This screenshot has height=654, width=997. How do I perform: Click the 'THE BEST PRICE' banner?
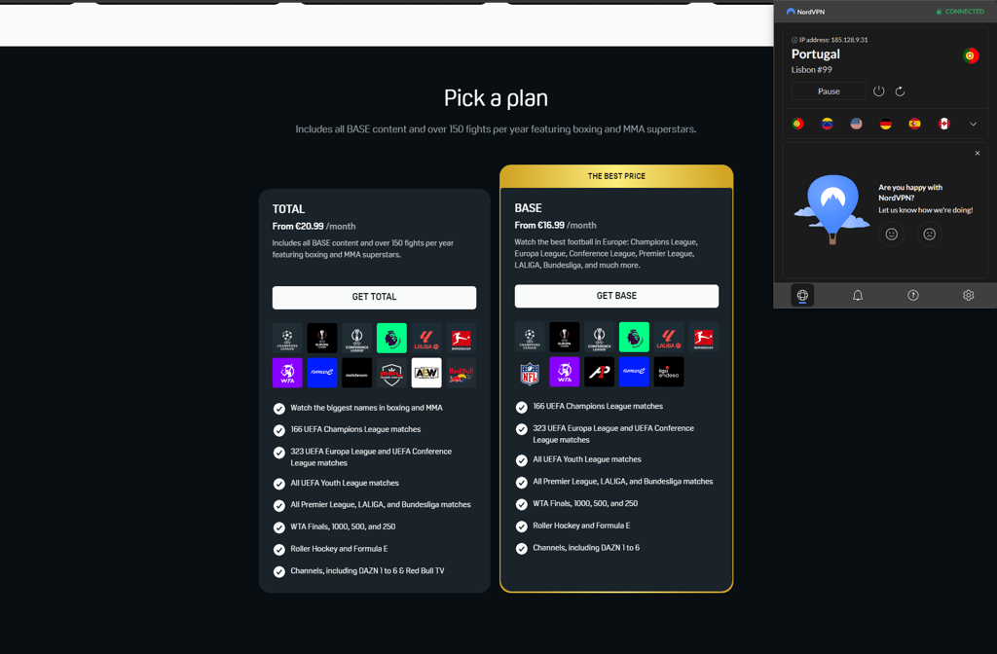point(616,176)
